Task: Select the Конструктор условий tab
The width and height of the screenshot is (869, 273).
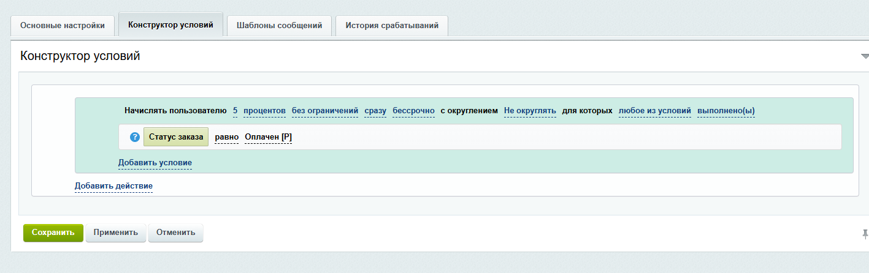Action: click(170, 25)
